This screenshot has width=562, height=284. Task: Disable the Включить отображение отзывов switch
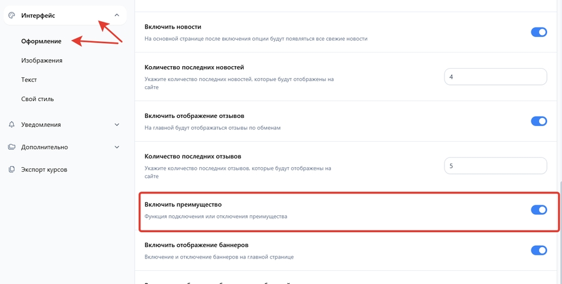(538, 121)
